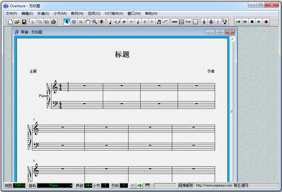This screenshot has height=192, width=282.
Task: Click the play-from-bar step button
Action: [x=245, y=22]
